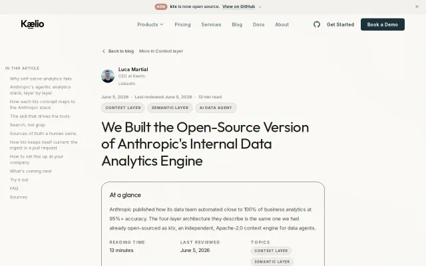Go to the Services menu item
Image resolution: width=426 pixels, height=266 pixels.
point(211,25)
